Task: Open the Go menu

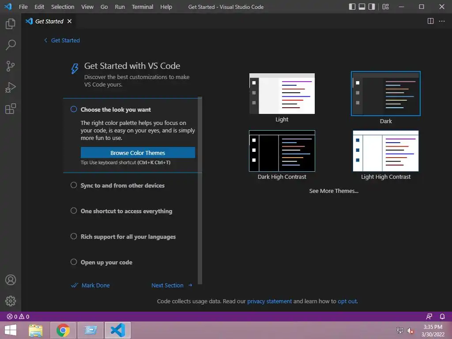Action: 104,7
